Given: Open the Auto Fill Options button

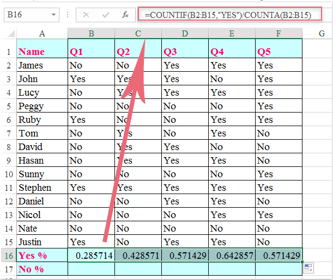Looking at the screenshot, I should tap(308, 267).
